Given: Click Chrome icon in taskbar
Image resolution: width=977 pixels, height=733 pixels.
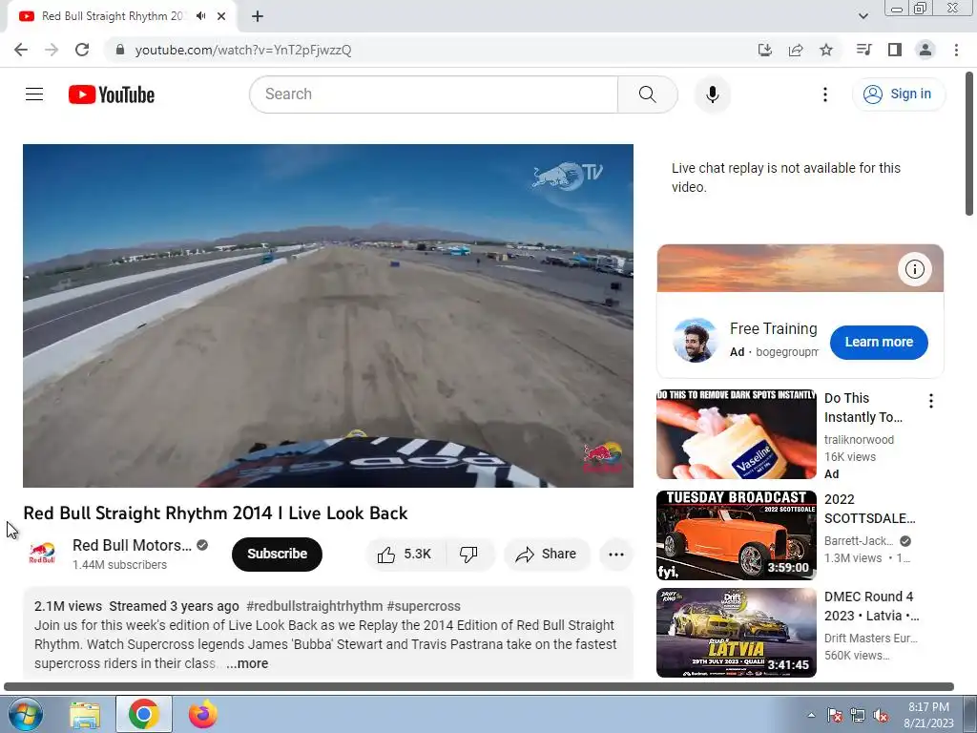Looking at the screenshot, I should tap(144, 714).
